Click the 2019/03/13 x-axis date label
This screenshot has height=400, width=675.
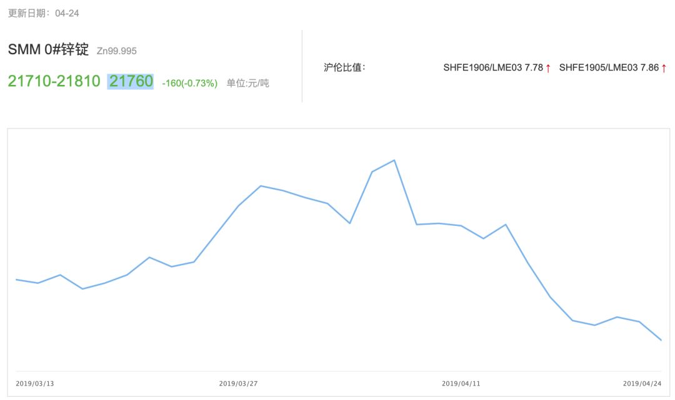(34, 383)
